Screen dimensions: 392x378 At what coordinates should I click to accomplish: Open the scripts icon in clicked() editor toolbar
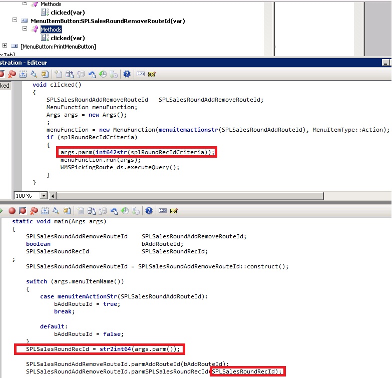[x=45, y=74]
